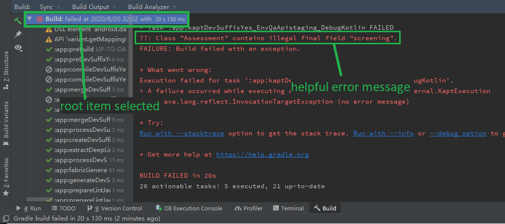
Task: Select the DSL element warning row
Action: click(86, 30)
